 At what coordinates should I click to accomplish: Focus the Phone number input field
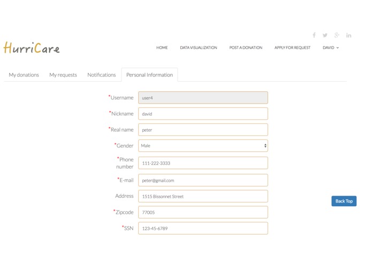[203, 163]
